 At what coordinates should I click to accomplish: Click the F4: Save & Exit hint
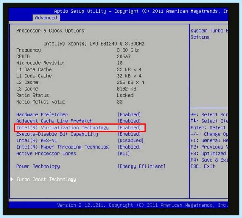click(x=209, y=160)
